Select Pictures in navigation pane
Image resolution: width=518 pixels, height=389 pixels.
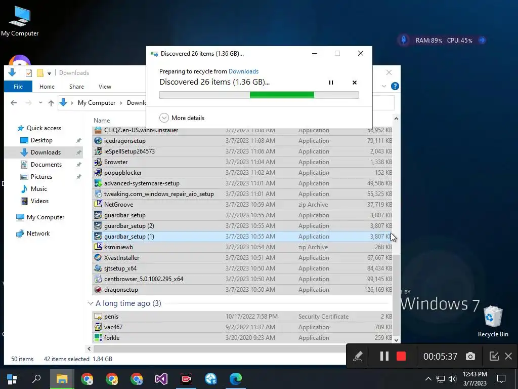pos(36,177)
